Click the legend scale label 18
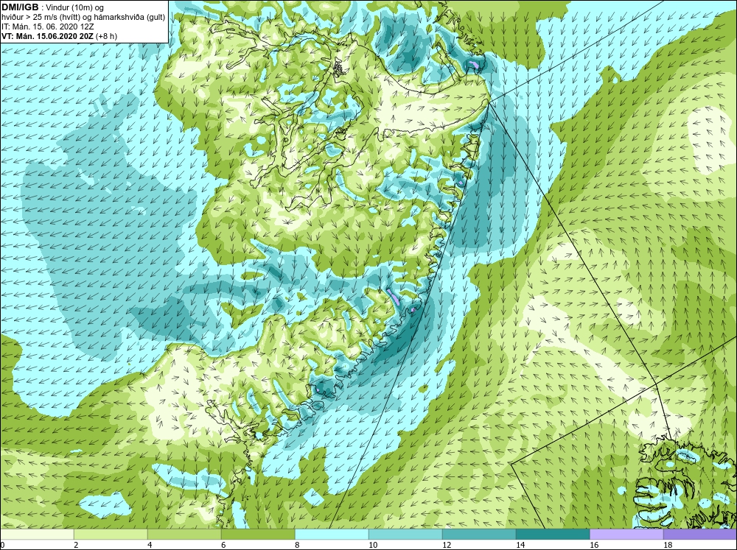The height and width of the screenshot is (550, 737). pos(668,545)
